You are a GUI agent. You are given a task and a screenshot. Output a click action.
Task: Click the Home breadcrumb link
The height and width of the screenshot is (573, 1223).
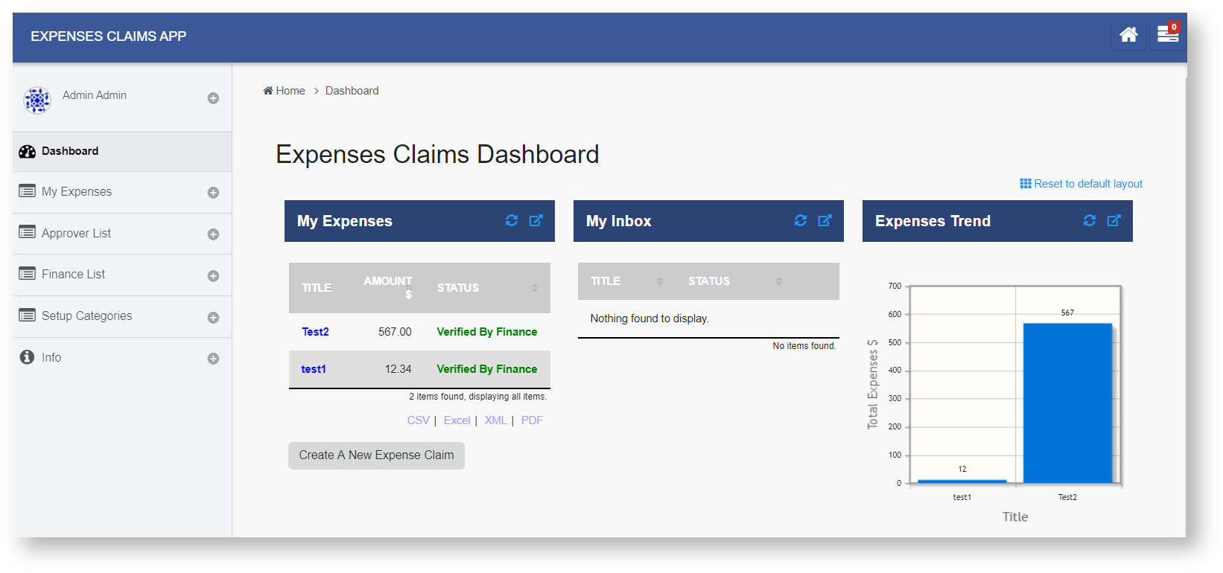[x=290, y=91]
